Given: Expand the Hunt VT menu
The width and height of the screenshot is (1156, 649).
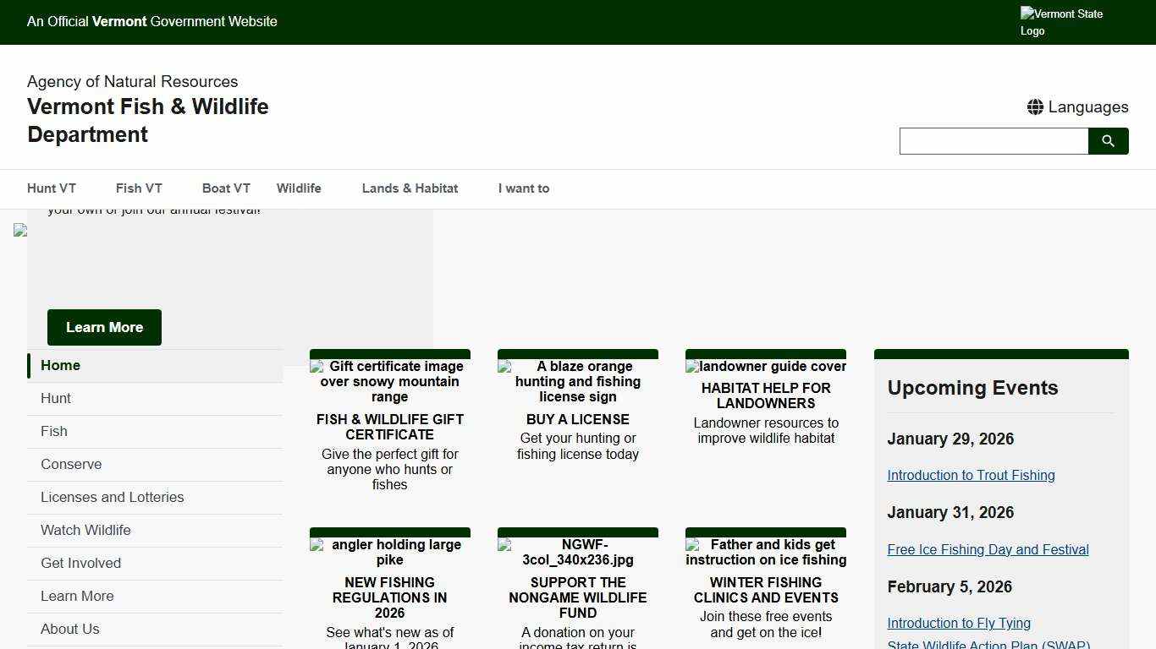Looking at the screenshot, I should [52, 188].
